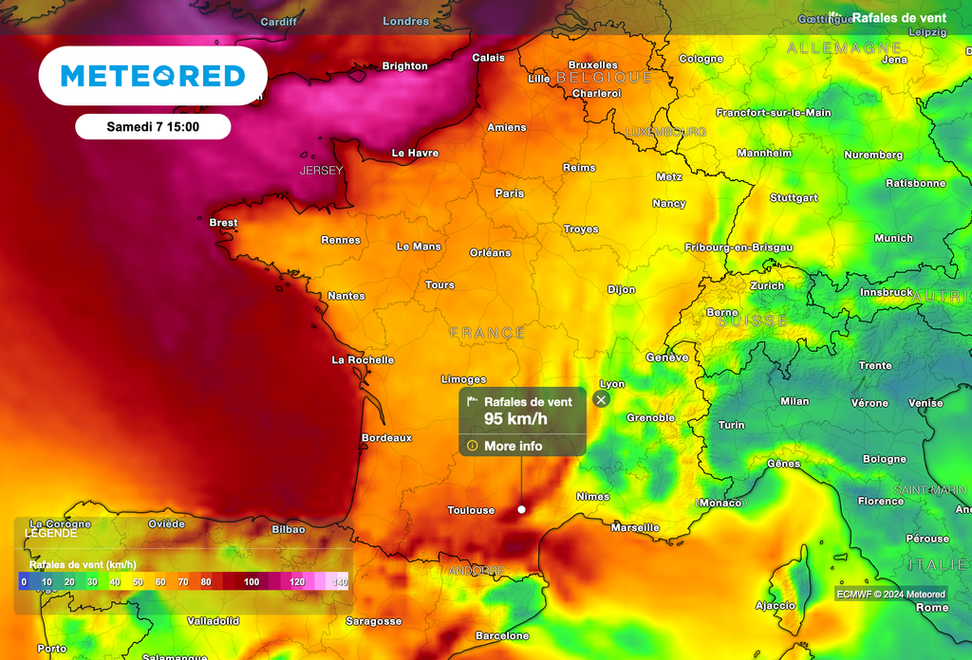Screen dimensions: 972x660
Task: Click the Meteored logo
Action: pyautogui.click(x=153, y=76)
